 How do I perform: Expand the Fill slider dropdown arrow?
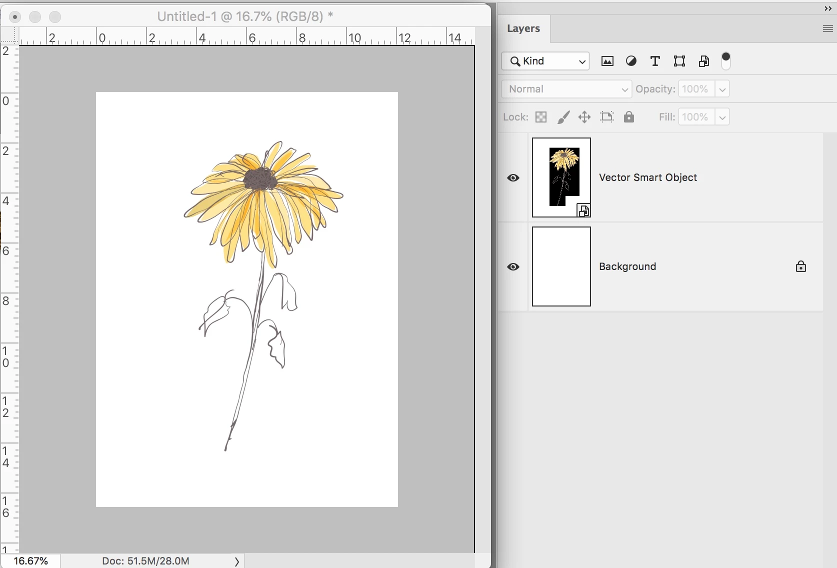pos(722,117)
